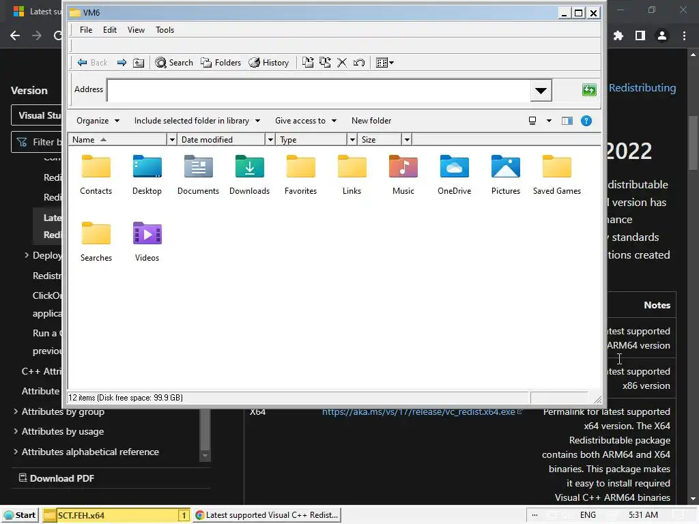Open the Name column filter dropdown

[172, 140]
